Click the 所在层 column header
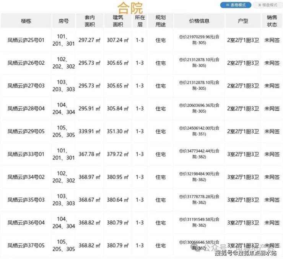The image size is (283, 259). (x=140, y=21)
